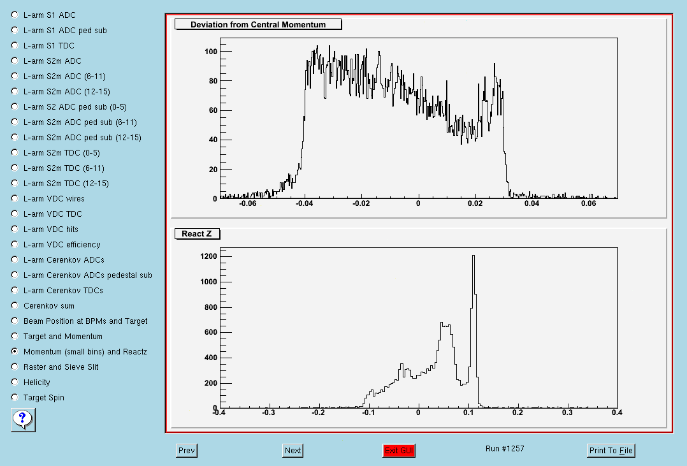The height and width of the screenshot is (466, 687).
Task: Open the help question mark icon
Action: [x=23, y=419]
